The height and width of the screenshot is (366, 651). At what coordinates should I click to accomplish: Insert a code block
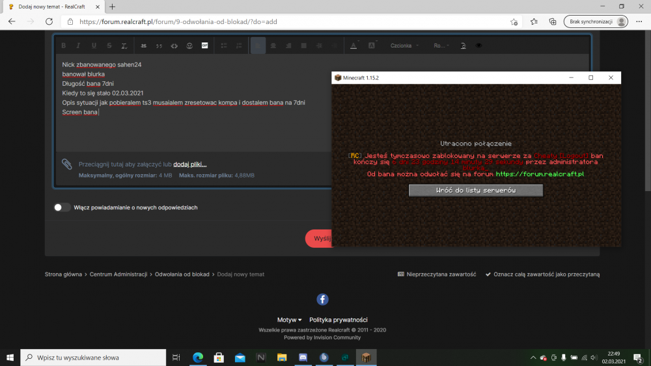[174, 46]
